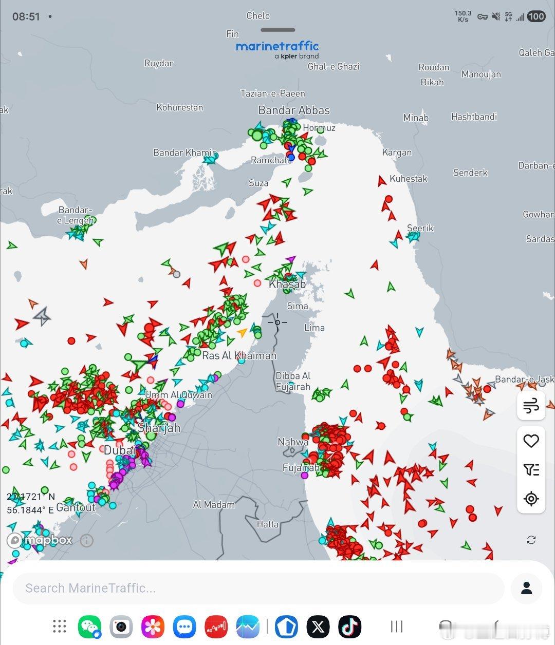
Task: Tap the Ramchah map label
Action: [x=270, y=160]
